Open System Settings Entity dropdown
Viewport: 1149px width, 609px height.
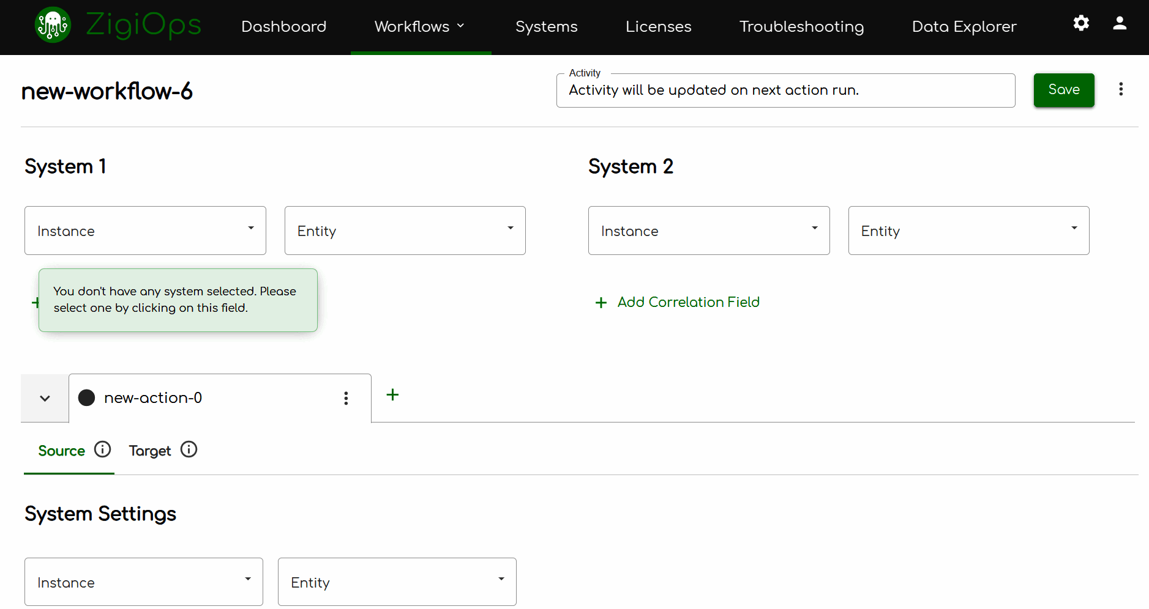[x=397, y=582]
